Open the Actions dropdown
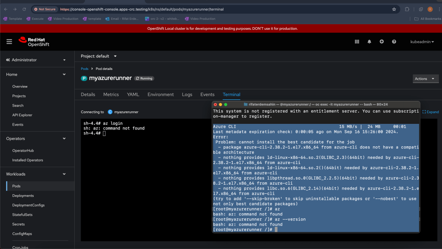The width and height of the screenshot is (442, 249). point(426,79)
